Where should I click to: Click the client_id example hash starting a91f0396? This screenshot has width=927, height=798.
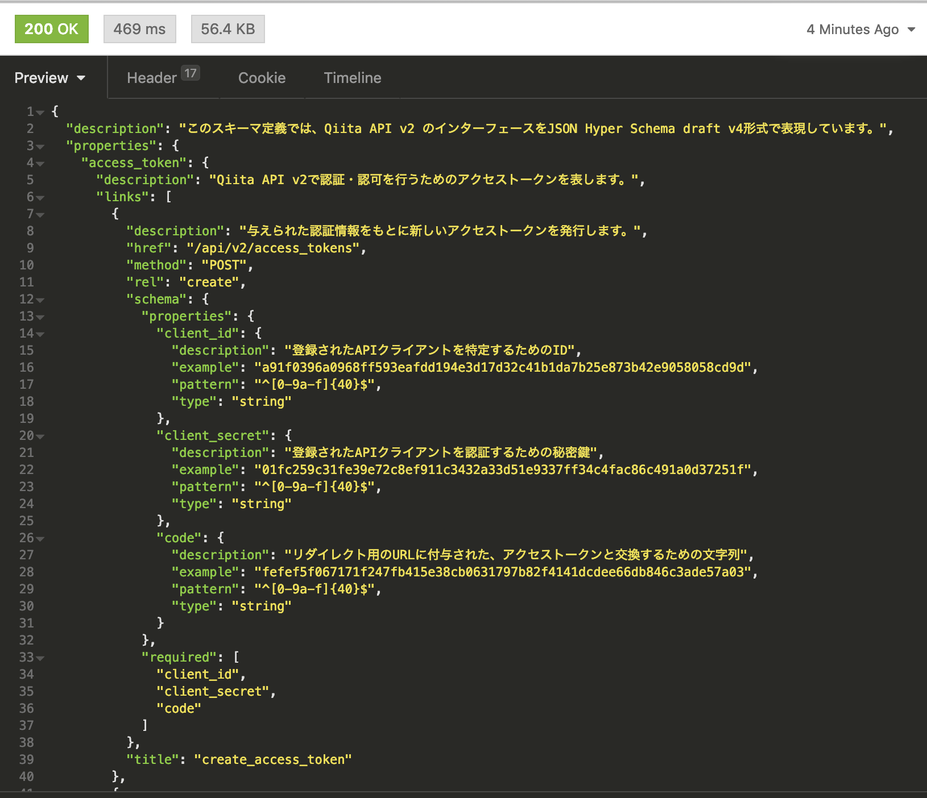(x=503, y=368)
